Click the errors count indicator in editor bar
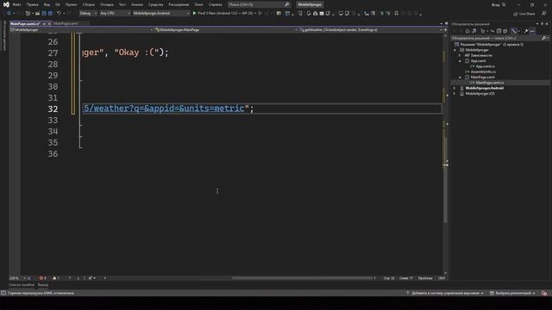The image size is (552, 310). (x=42, y=278)
